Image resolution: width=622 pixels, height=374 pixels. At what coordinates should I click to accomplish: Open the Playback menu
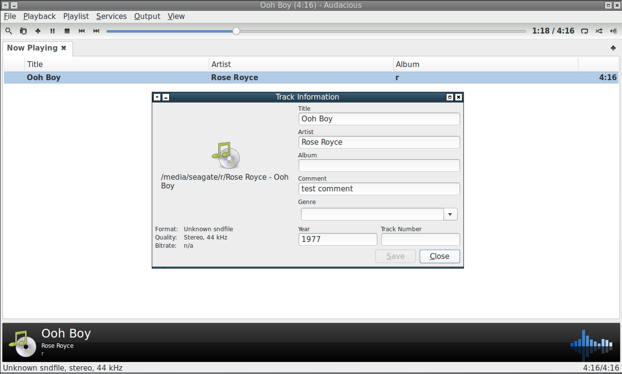pos(39,16)
